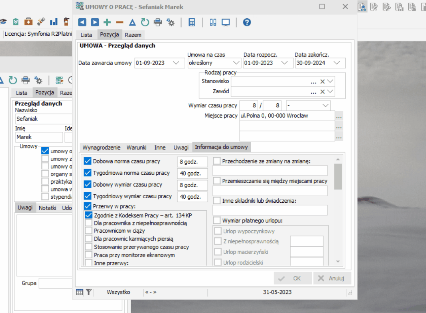Open the calculator icon
Viewport: 426px width, 313px height.
point(192,22)
